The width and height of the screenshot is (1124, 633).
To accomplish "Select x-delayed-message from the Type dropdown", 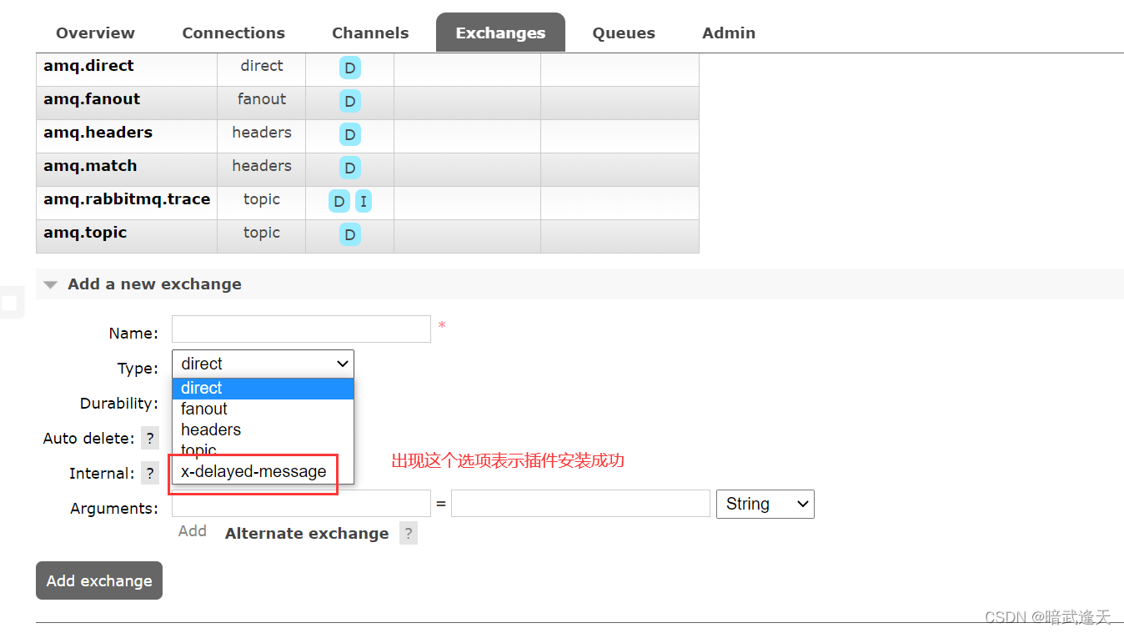I will 253,470.
